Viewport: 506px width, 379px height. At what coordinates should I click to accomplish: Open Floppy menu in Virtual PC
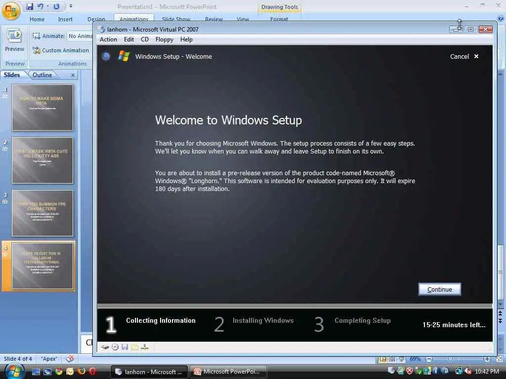pos(164,39)
